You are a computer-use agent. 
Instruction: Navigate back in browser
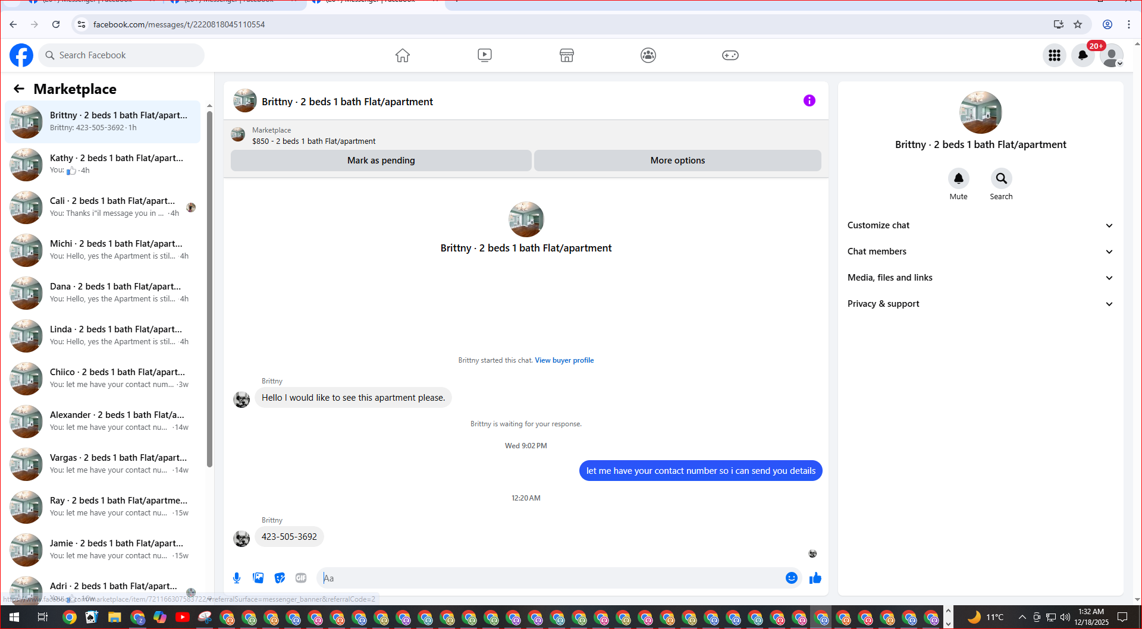(13, 24)
